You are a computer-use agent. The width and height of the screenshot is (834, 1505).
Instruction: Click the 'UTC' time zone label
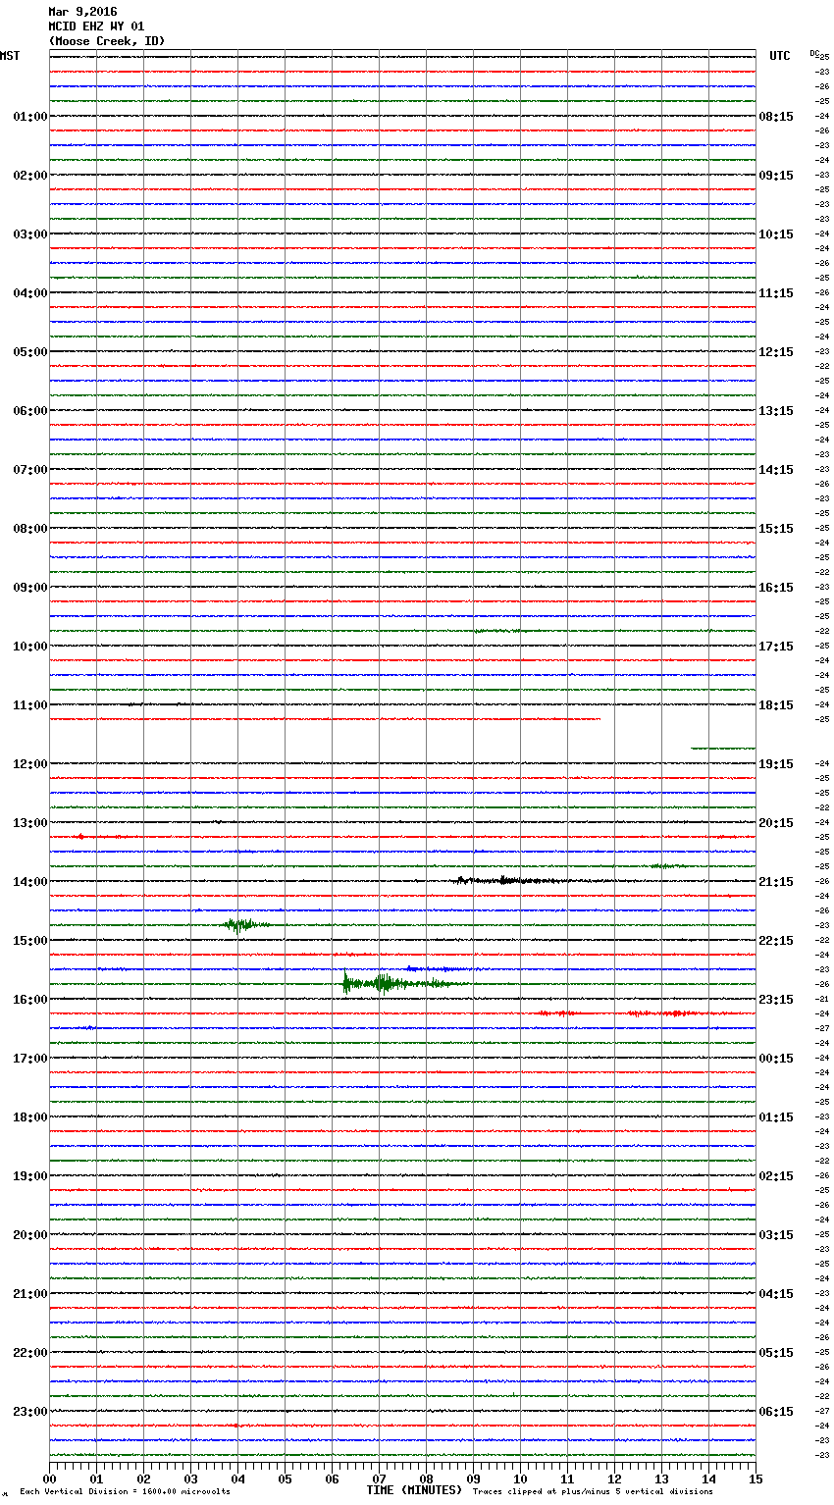coord(780,56)
